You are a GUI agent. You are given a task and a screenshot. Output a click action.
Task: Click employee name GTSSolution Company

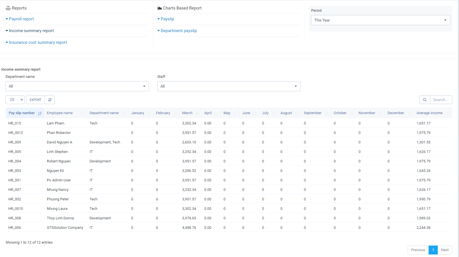click(65, 227)
